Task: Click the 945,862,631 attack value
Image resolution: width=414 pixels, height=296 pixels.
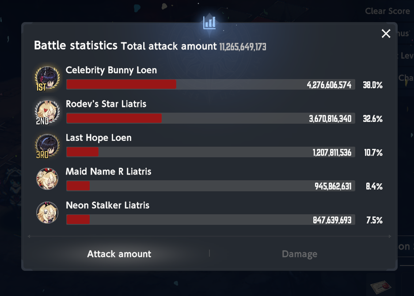Action: (333, 186)
